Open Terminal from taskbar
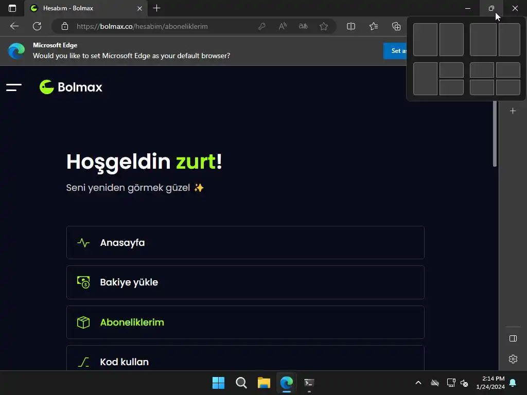 tap(309, 383)
